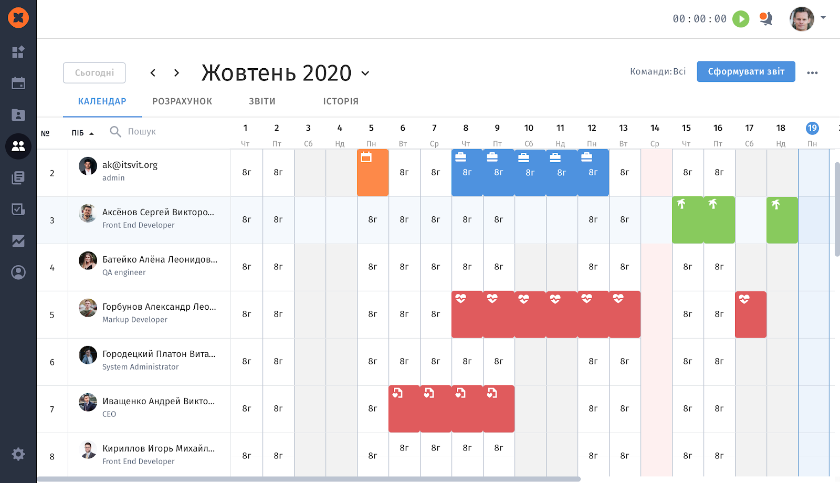840x483 pixels.
Task: Open Горбунов's sick leave cell on October 8
Action: (467, 314)
